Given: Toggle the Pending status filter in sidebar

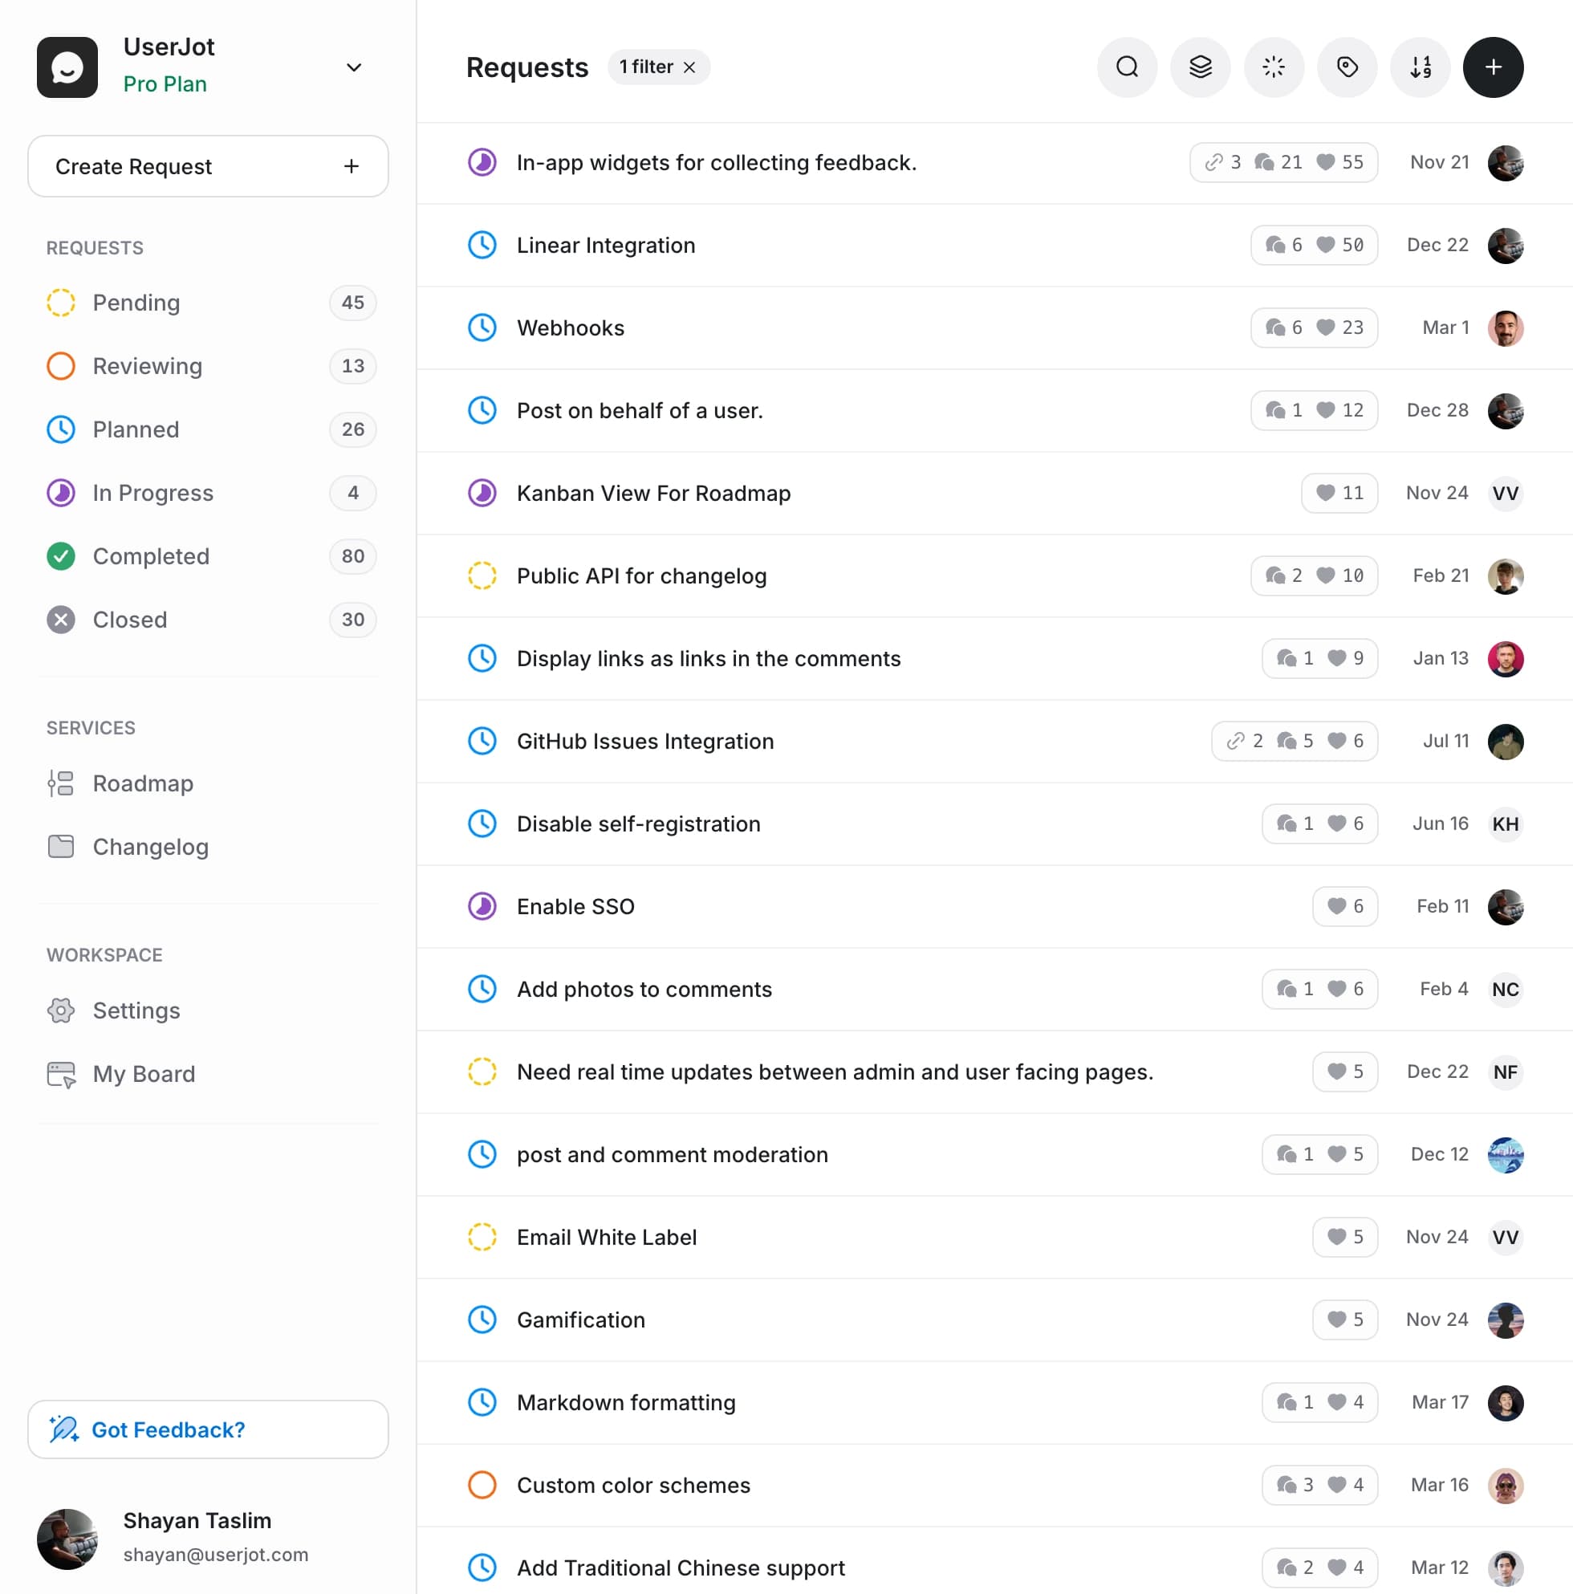Looking at the screenshot, I should point(136,303).
